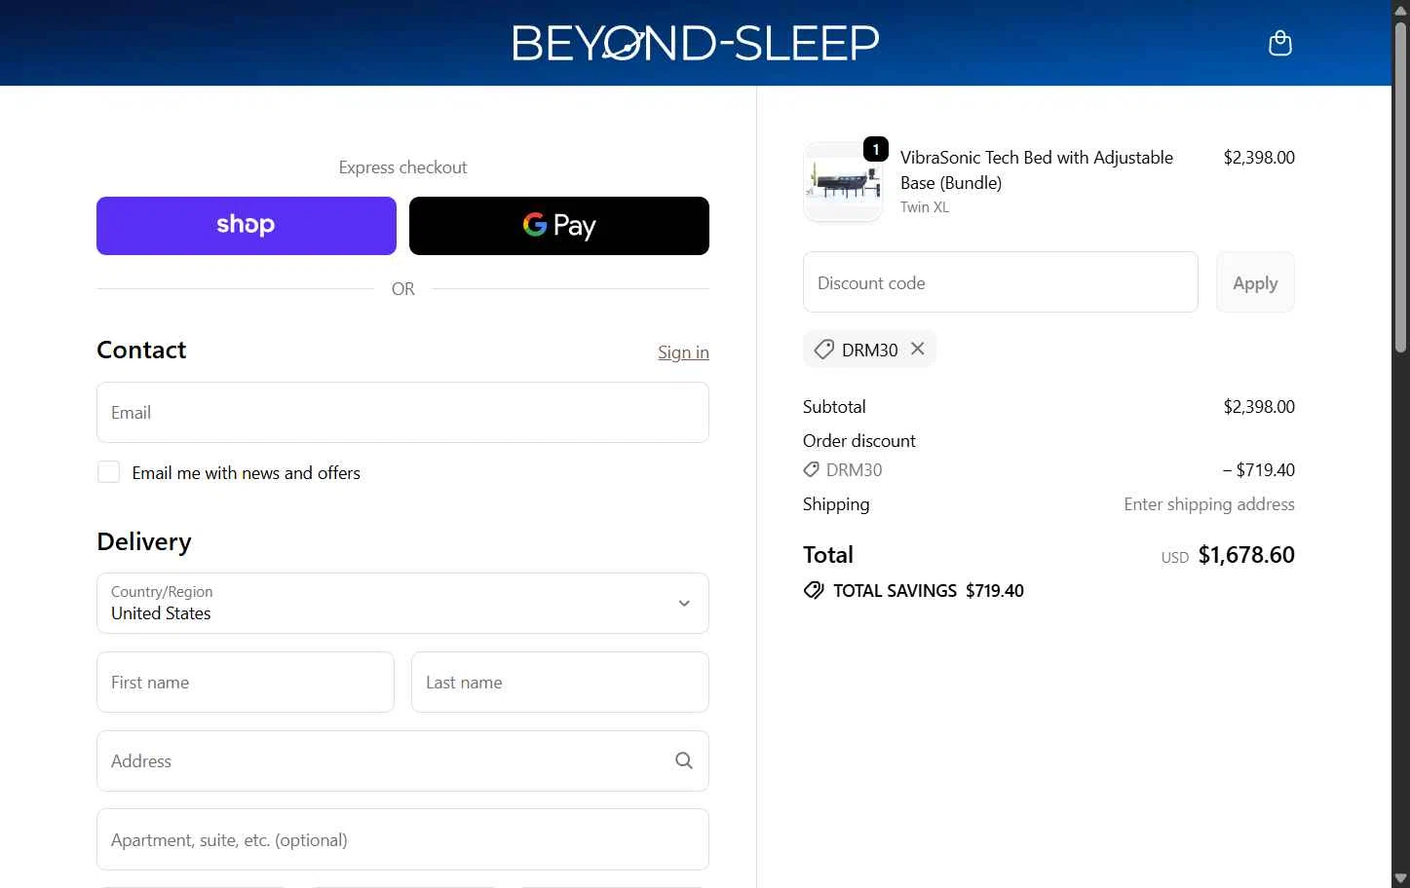Screen dimensions: 1410x888
Task: Remove the DRM30 discount code
Action: pos(917,349)
